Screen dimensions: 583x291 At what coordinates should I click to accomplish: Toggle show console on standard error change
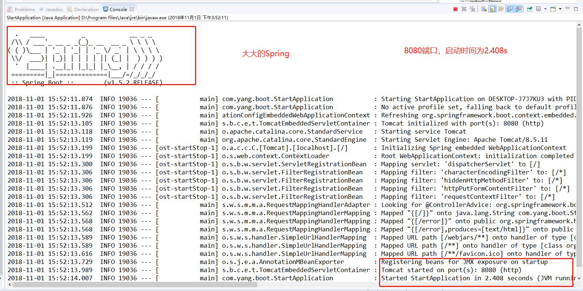pyautogui.click(x=518, y=9)
